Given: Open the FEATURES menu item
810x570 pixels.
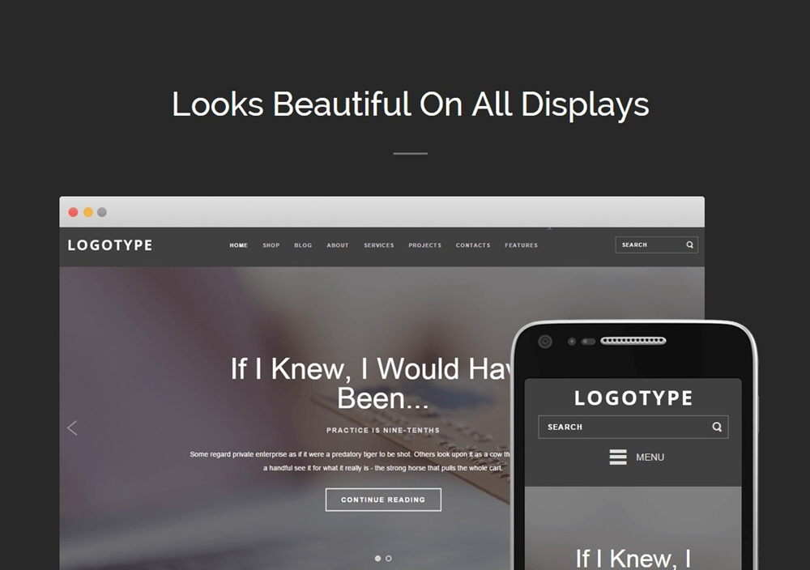Looking at the screenshot, I should (521, 245).
